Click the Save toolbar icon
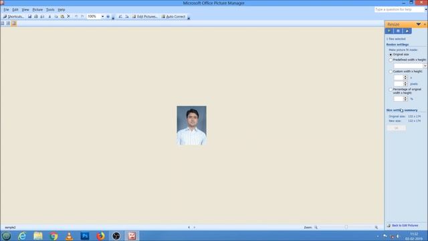The width and height of the screenshot is (428, 241). coord(29,17)
